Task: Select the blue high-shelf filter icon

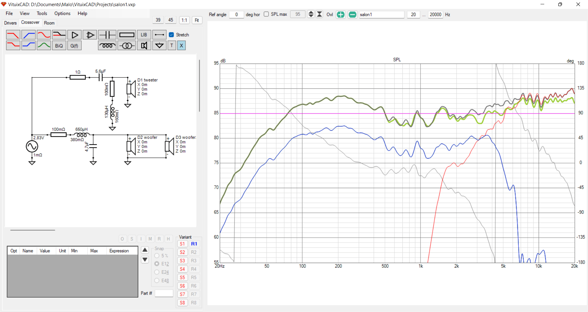Action: 28,46
